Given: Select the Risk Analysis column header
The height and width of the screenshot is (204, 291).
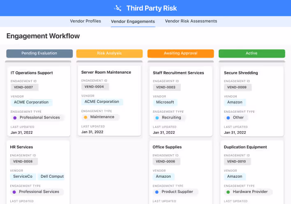Looking at the screenshot, I should pos(109,53).
